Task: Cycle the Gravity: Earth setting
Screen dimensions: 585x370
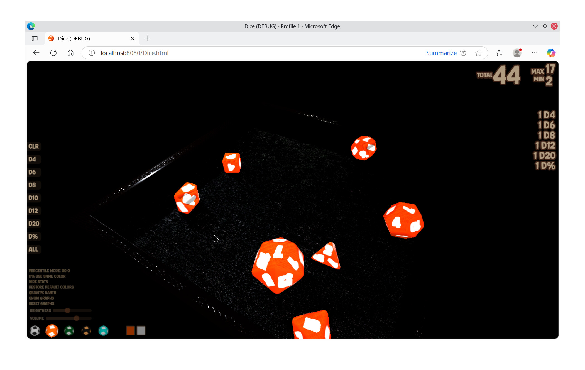Action: tap(42, 293)
